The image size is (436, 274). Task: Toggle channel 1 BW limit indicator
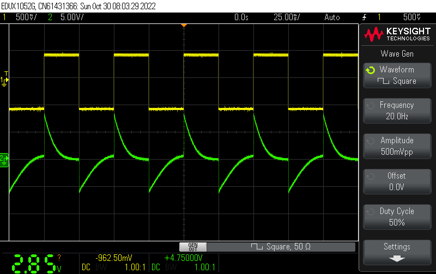tap(102, 267)
